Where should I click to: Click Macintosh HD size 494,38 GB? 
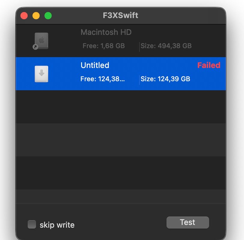(166, 46)
